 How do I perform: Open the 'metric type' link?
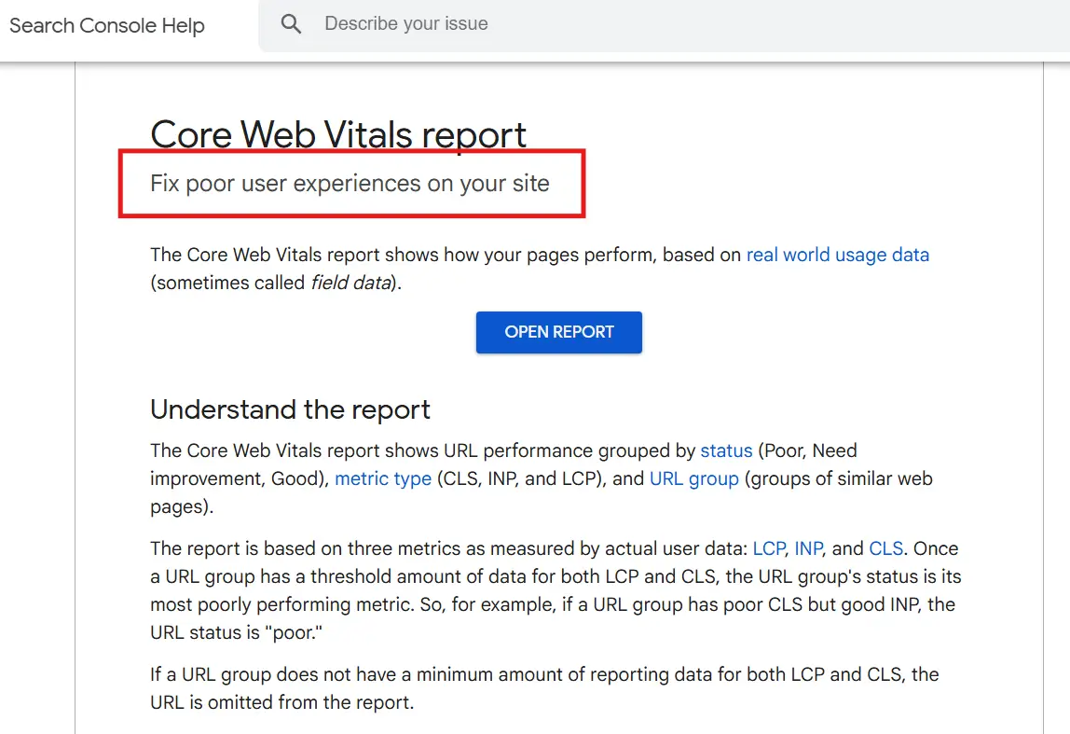tap(383, 478)
